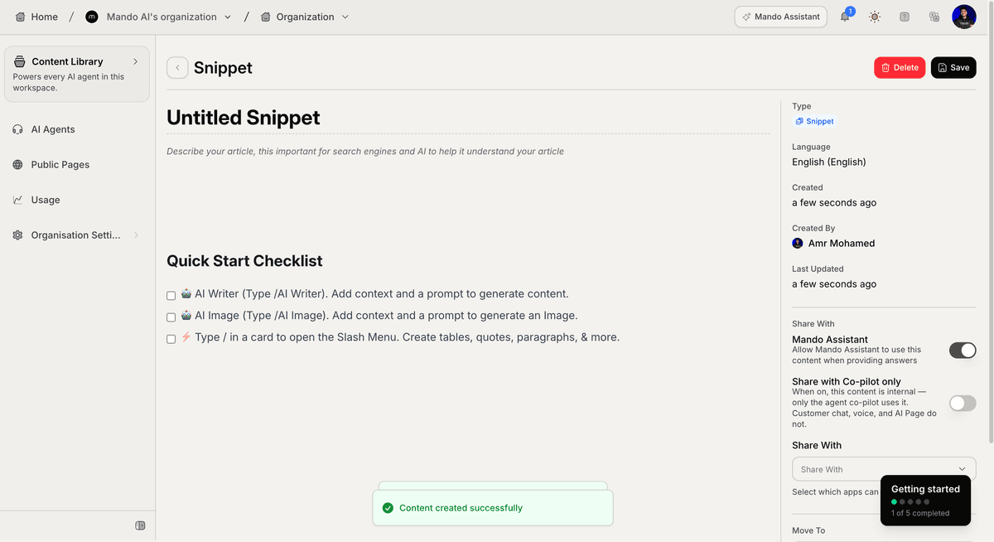Disable the Mando Assistant sharing toggle
Viewport: 994px width, 542px height.
tap(963, 351)
